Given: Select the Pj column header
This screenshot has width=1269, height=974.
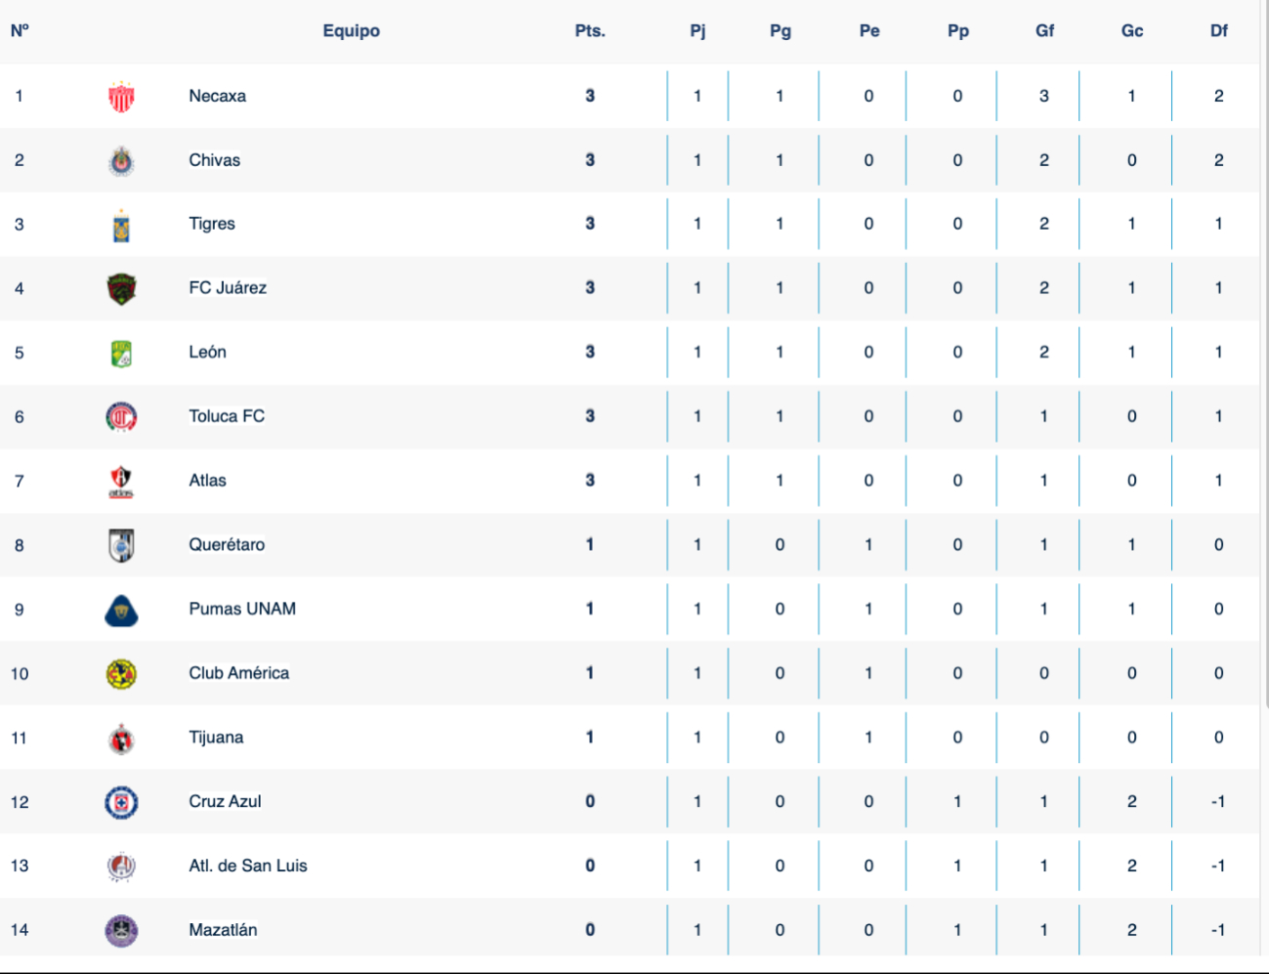Looking at the screenshot, I should click(698, 31).
